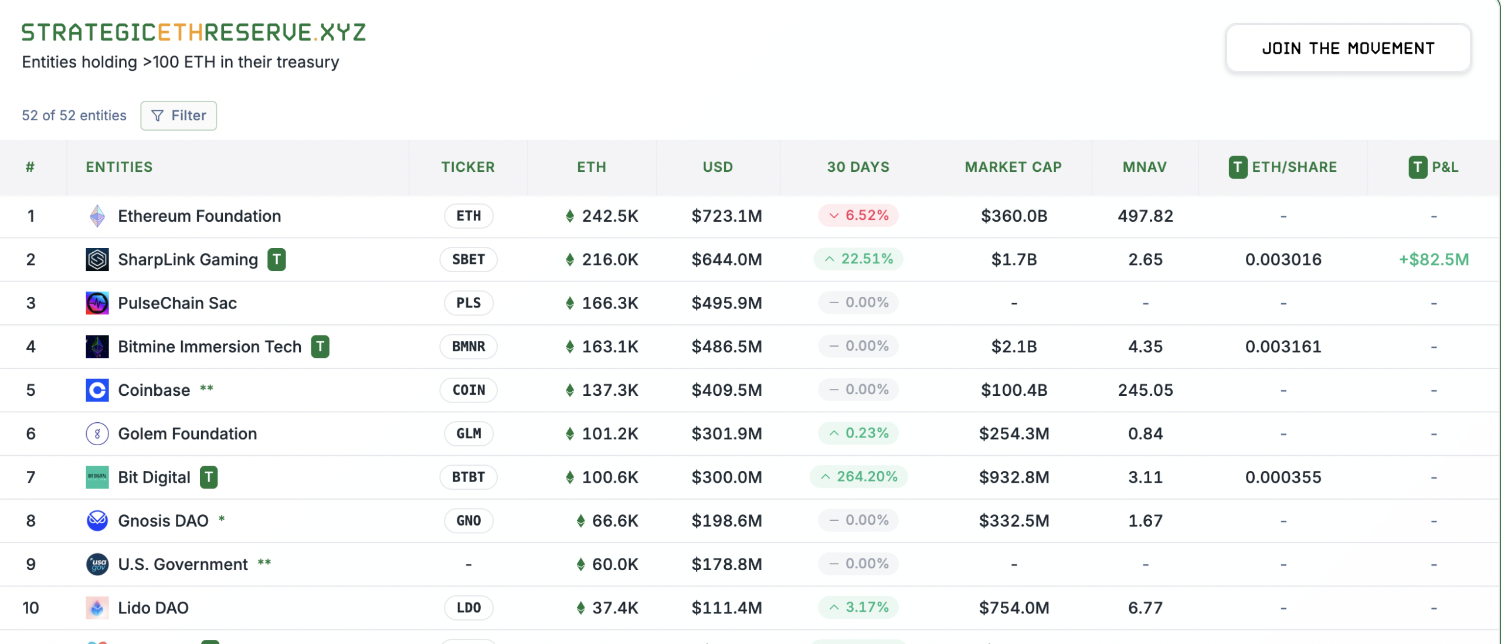Click the T badge beside Bit Digital
The height and width of the screenshot is (644, 1501).
click(209, 477)
